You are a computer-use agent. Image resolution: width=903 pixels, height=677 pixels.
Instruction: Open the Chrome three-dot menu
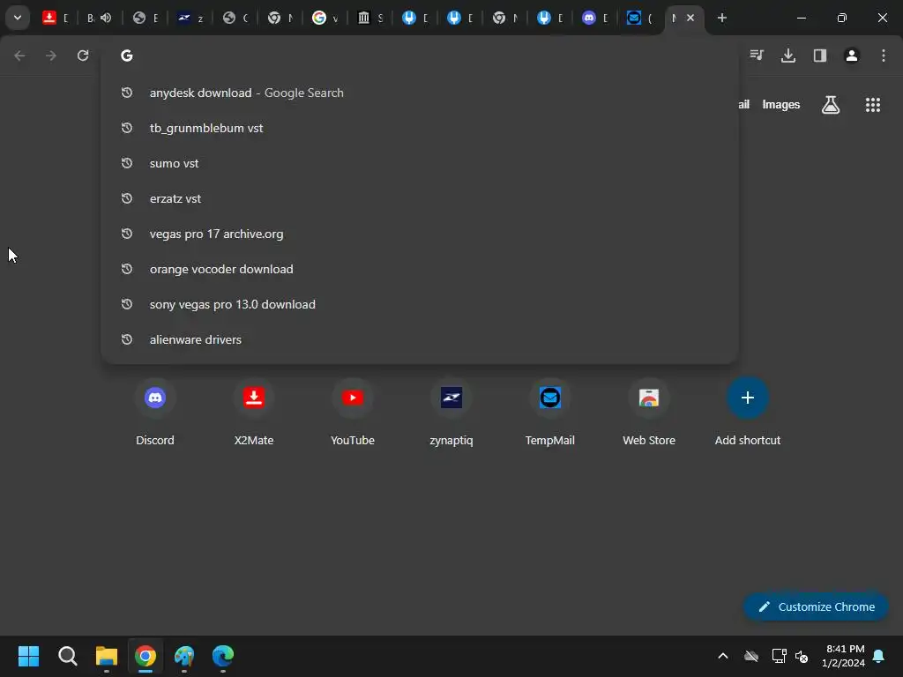coord(884,56)
